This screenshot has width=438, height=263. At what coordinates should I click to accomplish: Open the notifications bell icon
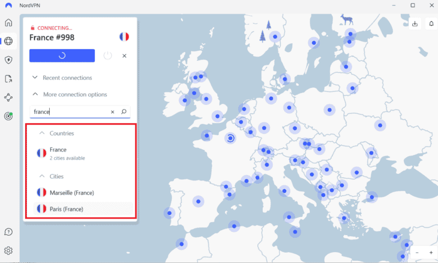(431, 24)
